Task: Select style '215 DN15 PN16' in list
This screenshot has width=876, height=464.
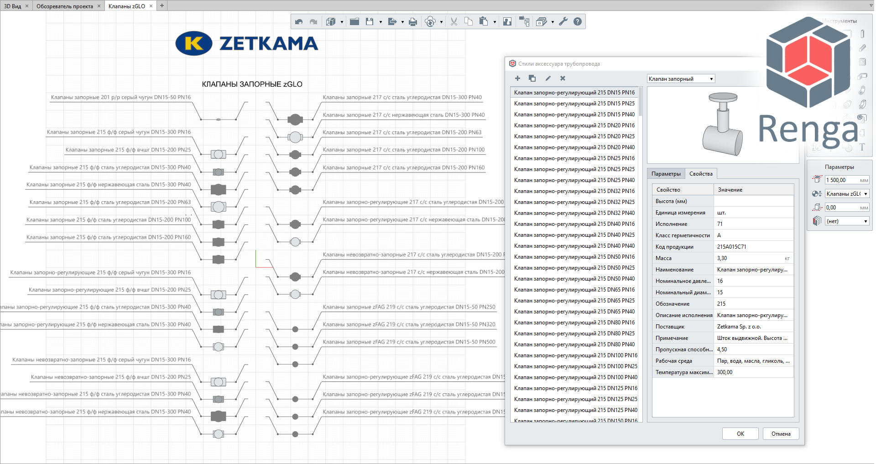Action: pos(574,93)
